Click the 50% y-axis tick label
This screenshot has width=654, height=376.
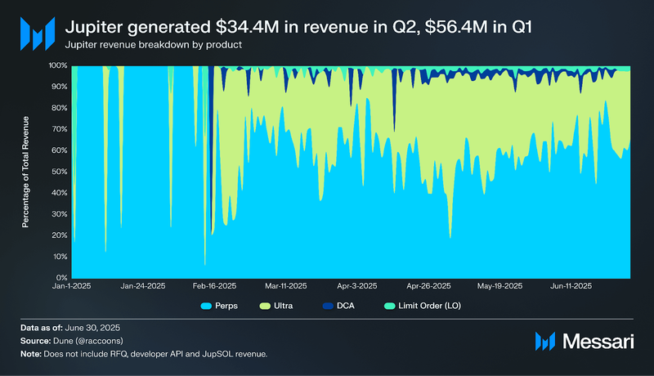(x=60, y=172)
